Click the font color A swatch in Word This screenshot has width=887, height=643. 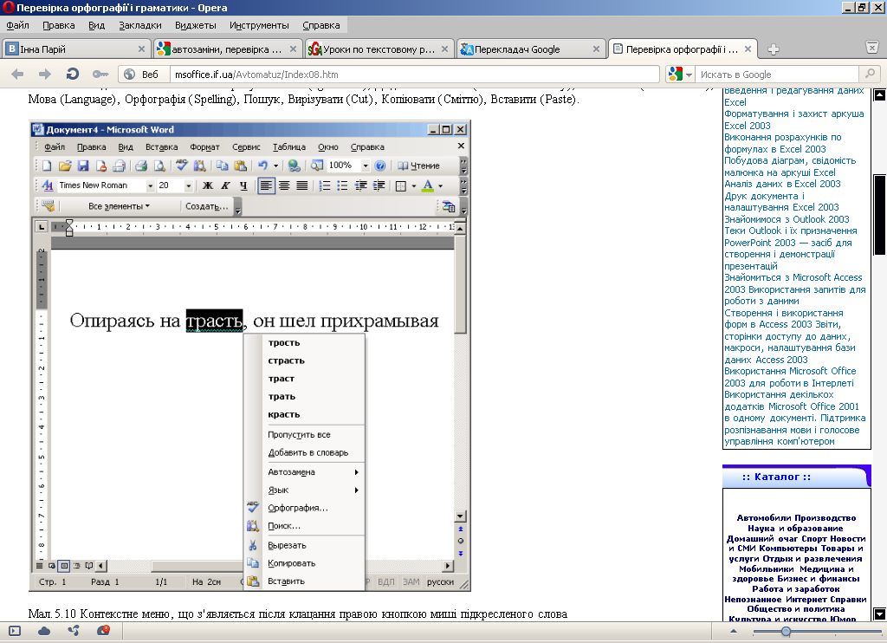coord(428,185)
